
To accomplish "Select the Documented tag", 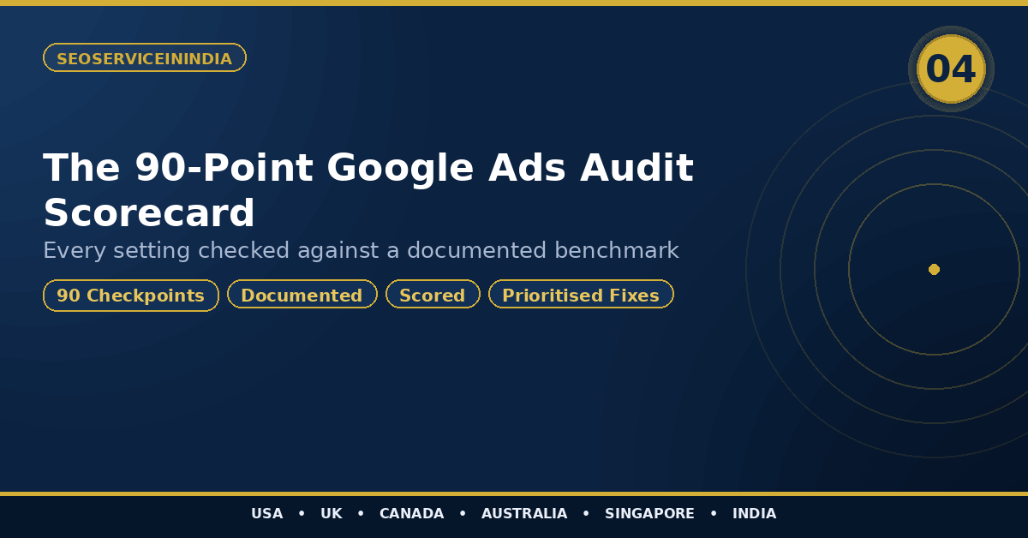I will click(302, 295).
